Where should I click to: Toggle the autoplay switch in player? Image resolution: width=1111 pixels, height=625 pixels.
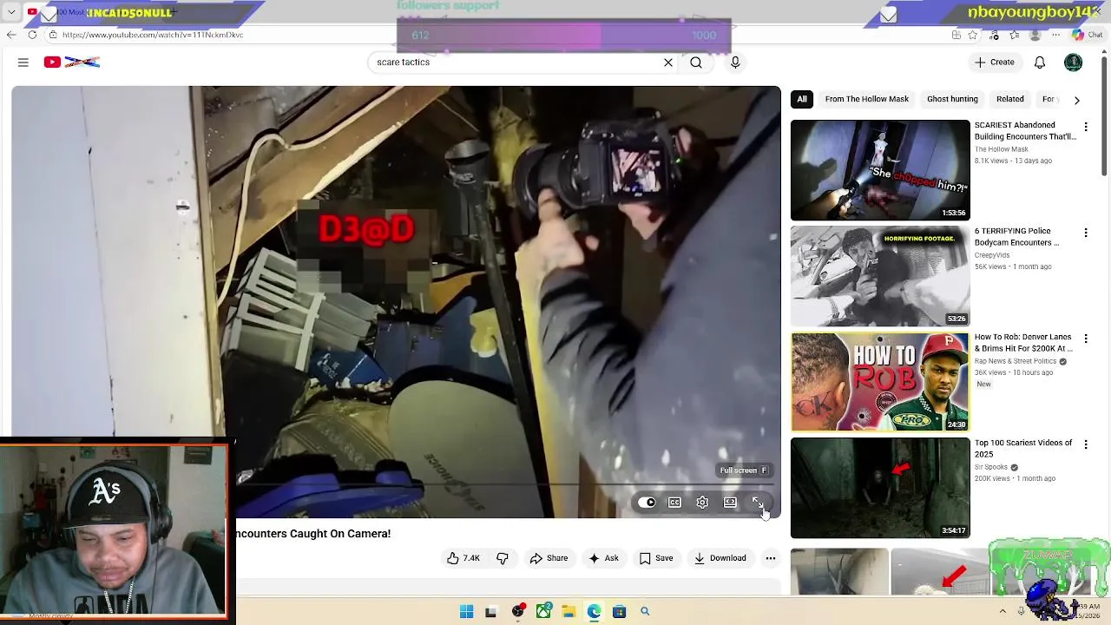(x=647, y=503)
